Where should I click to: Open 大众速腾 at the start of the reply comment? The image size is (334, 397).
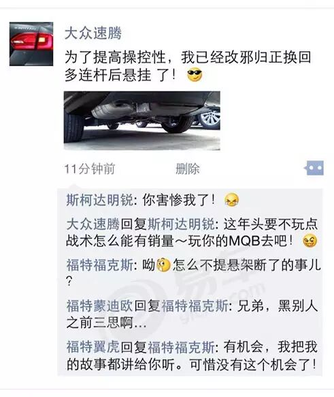tap(93, 224)
